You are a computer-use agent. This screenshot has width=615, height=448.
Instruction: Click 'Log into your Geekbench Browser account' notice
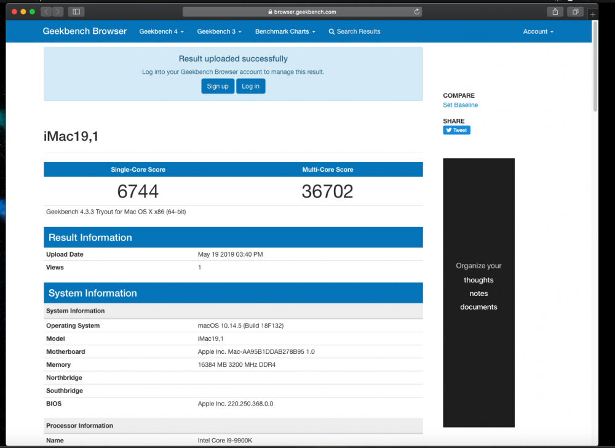233,72
